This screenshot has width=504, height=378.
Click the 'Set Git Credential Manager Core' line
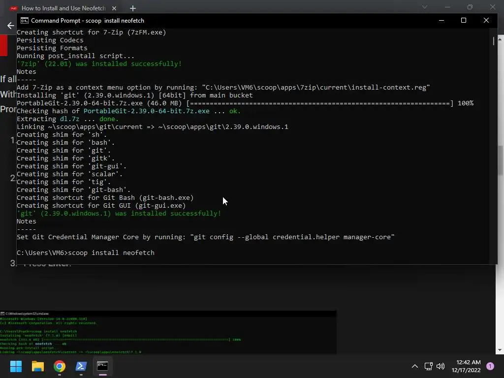tap(205, 237)
